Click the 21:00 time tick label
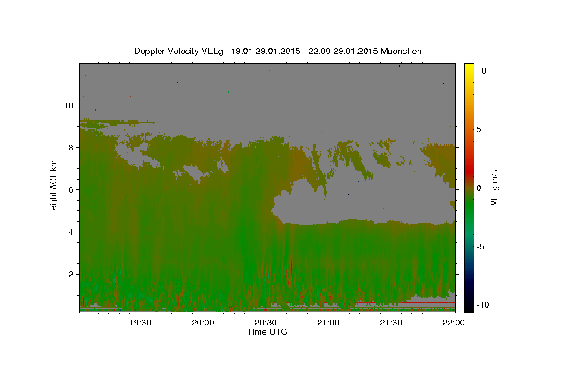Viewport: 563px width, 375px height. tap(328, 322)
